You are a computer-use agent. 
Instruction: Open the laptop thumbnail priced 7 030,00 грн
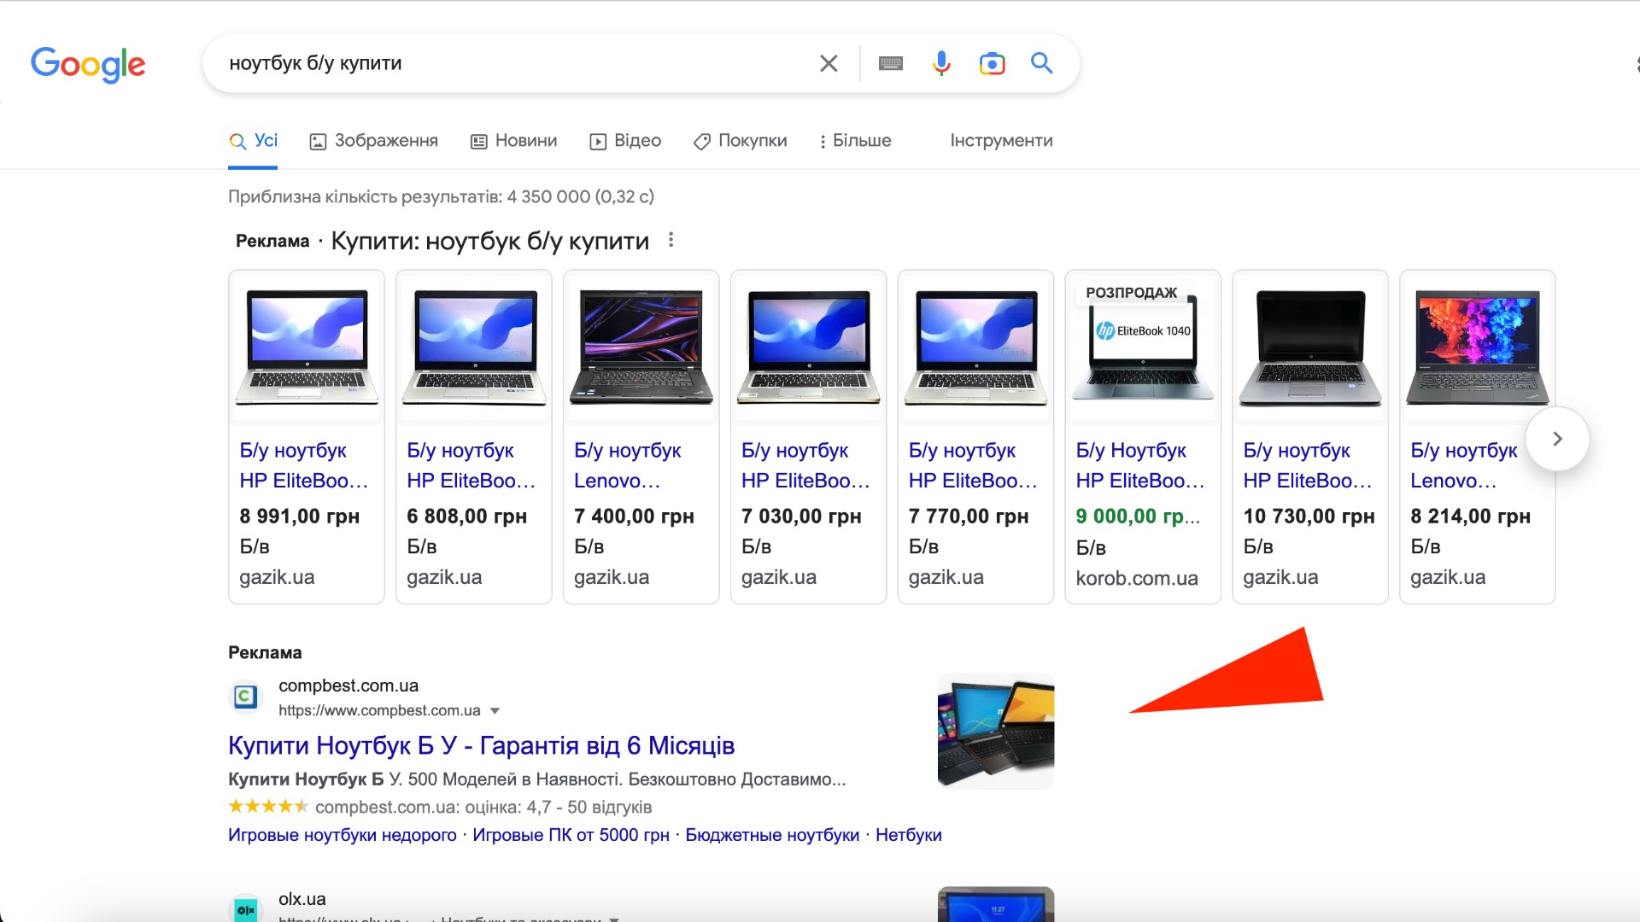click(x=809, y=347)
